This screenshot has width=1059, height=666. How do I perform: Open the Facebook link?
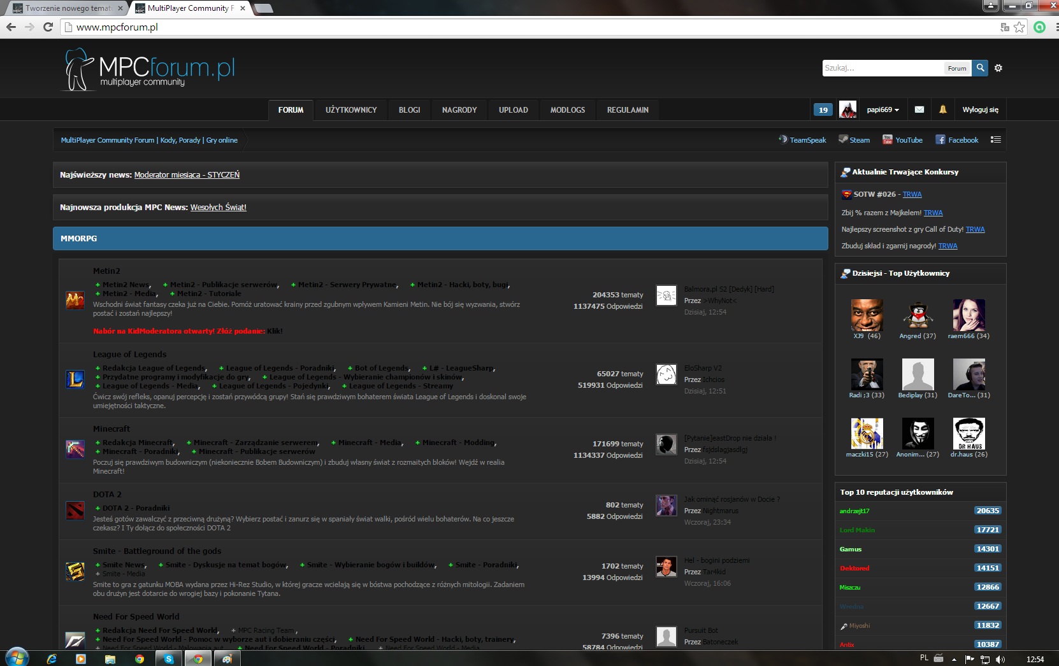(x=956, y=140)
